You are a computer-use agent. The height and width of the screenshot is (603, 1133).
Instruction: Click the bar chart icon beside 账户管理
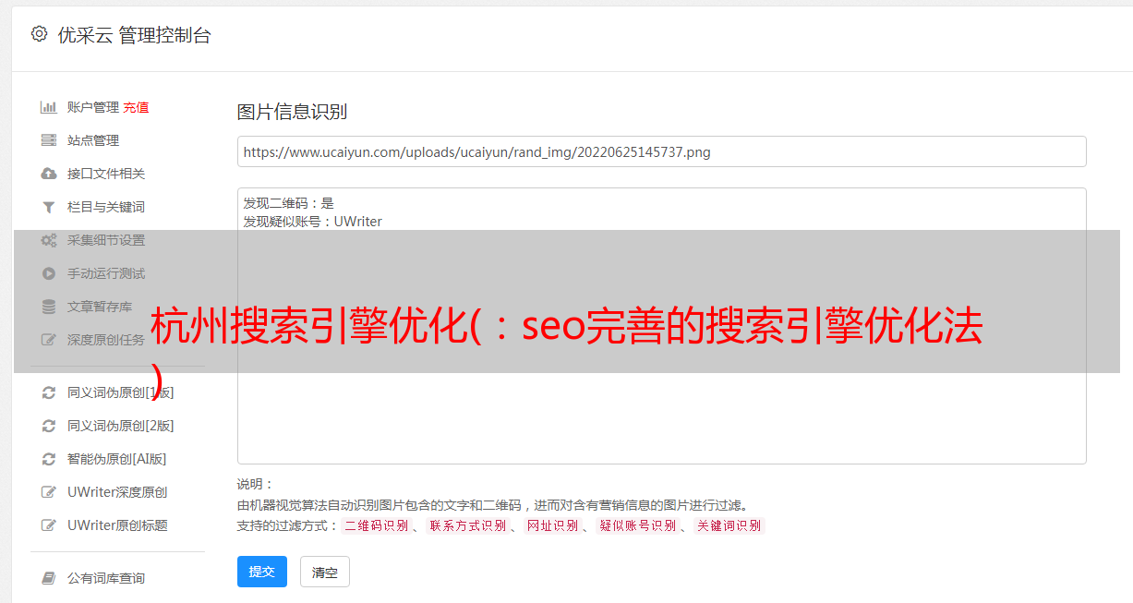[49, 107]
